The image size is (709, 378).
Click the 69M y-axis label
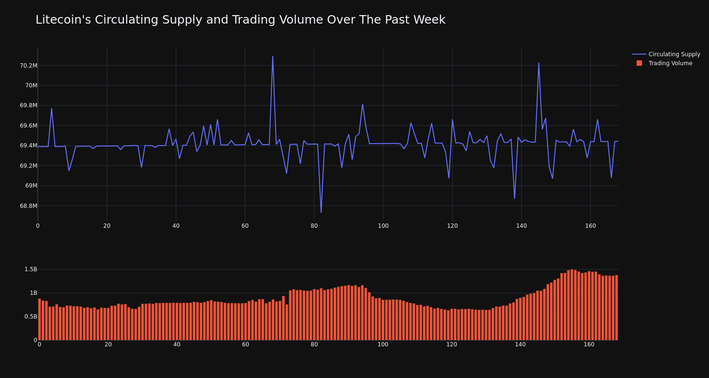31,186
